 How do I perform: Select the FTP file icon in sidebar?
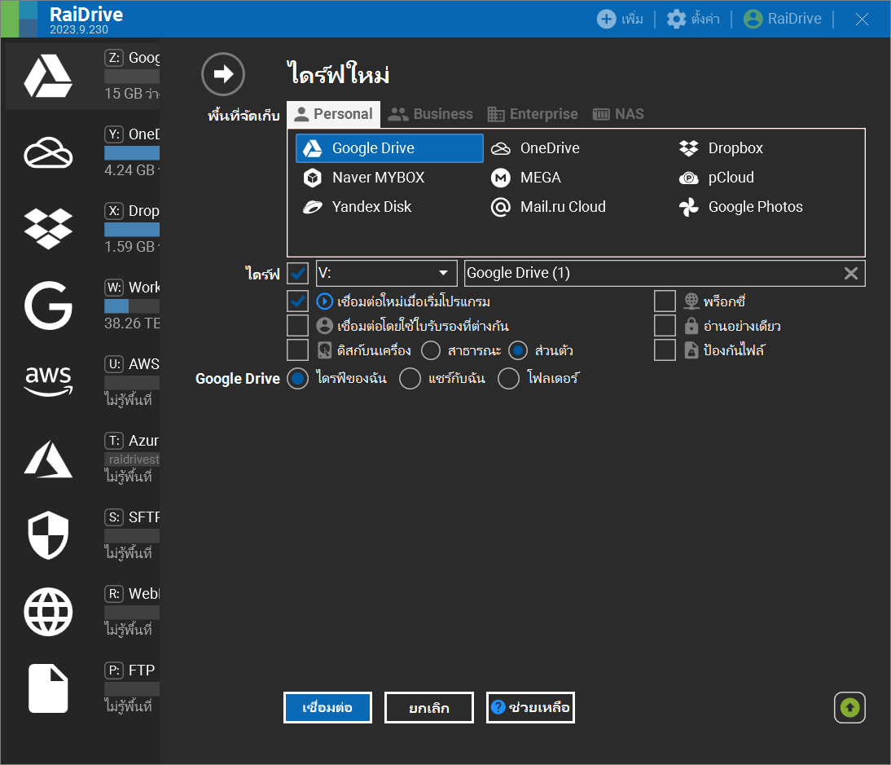pyautogui.click(x=48, y=688)
